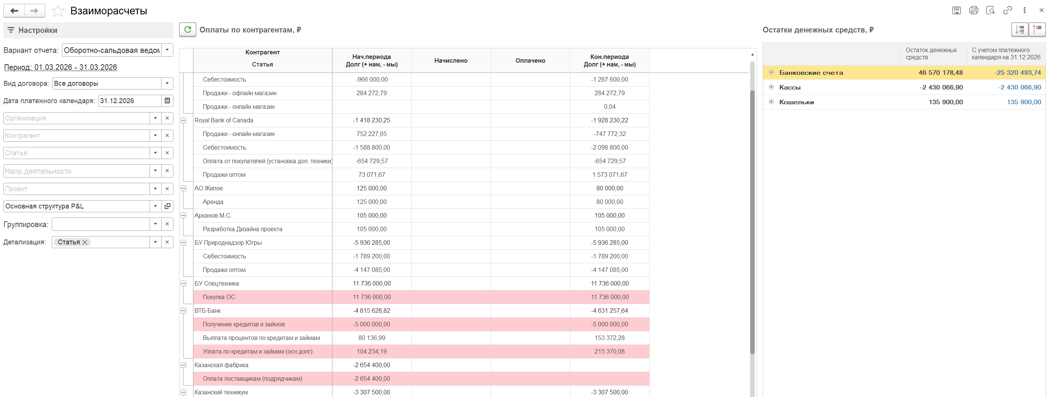Collapse the ВТБ Банк group
The image size is (1052, 397).
183,311
